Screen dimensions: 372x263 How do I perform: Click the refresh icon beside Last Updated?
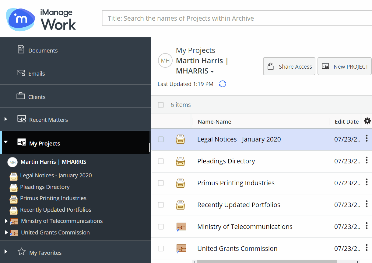coord(223,84)
